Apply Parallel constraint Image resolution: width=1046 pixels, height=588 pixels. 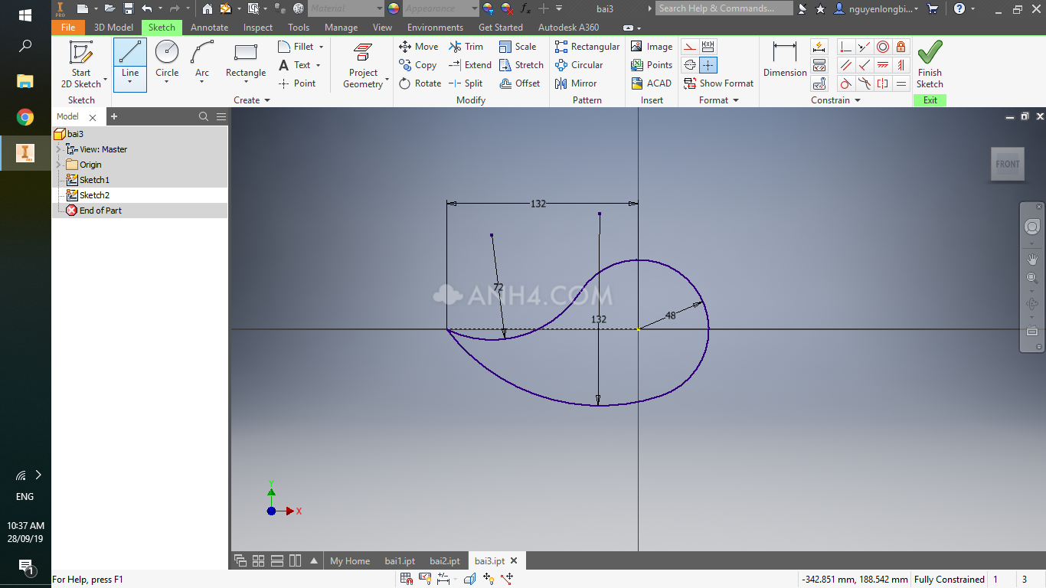(x=845, y=65)
